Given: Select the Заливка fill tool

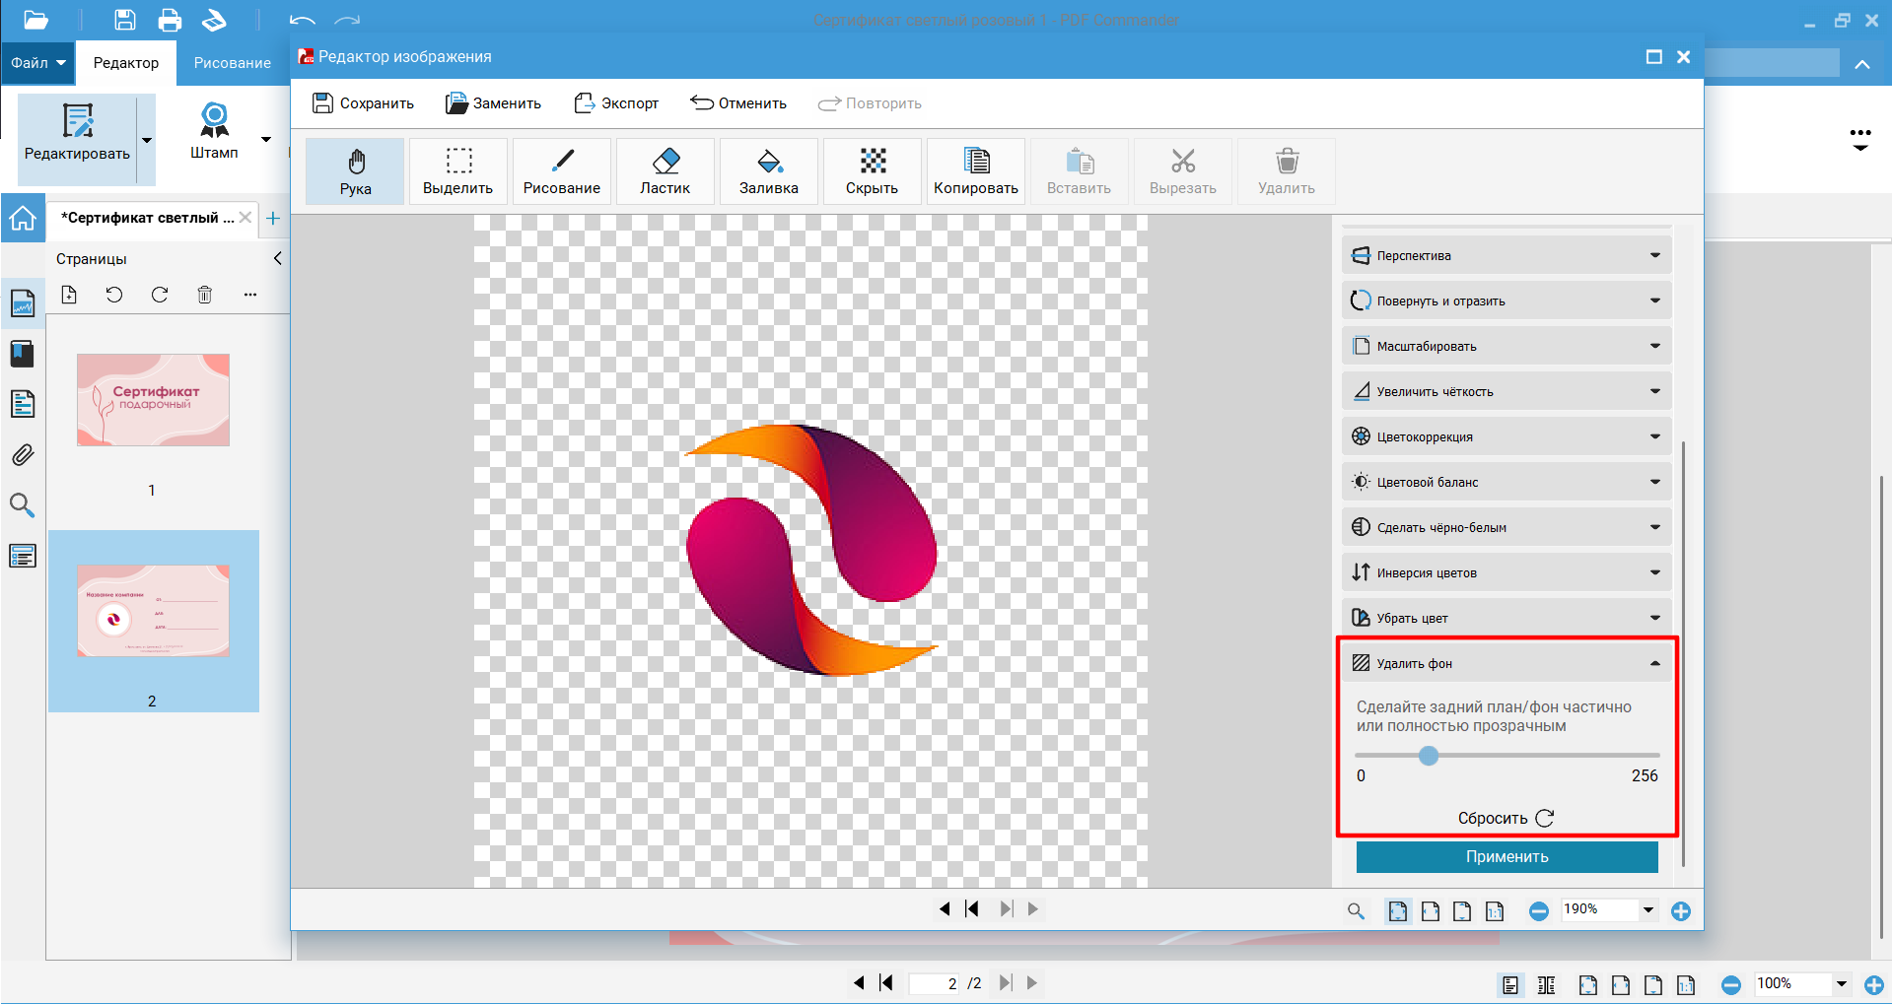Looking at the screenshot, I should pyautogui.click(x=768, y=171).
